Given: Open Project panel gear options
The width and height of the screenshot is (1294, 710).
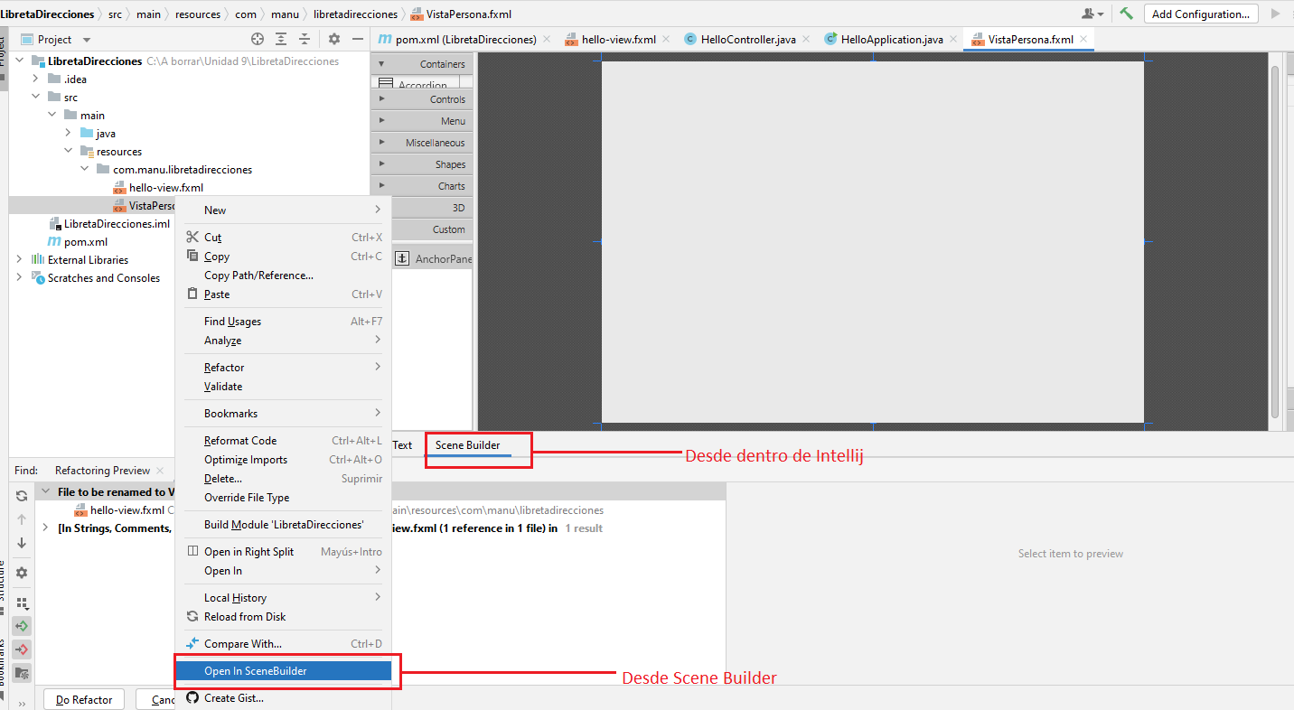Looking at the screenshot, I should click(x=334, y=39).
